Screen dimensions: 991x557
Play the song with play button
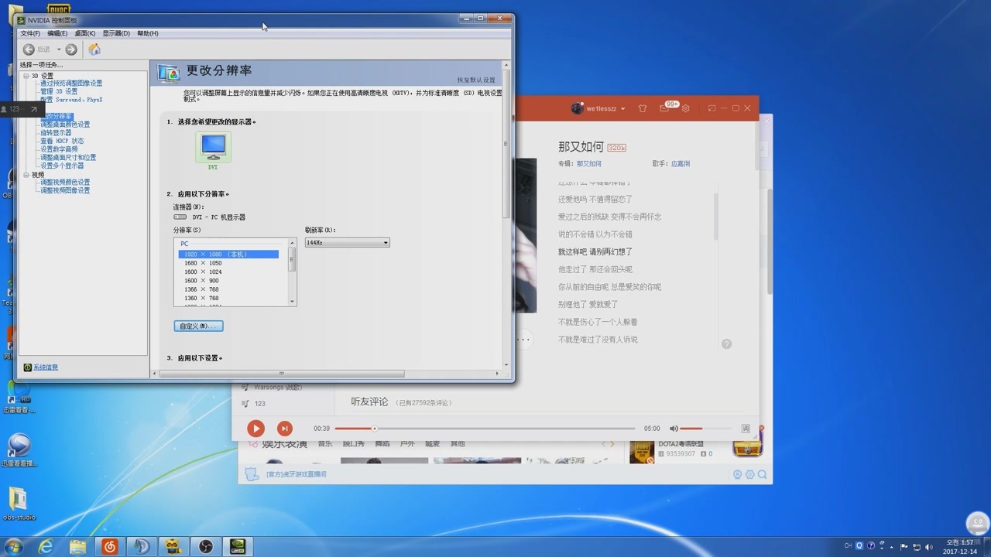[255, 428]
